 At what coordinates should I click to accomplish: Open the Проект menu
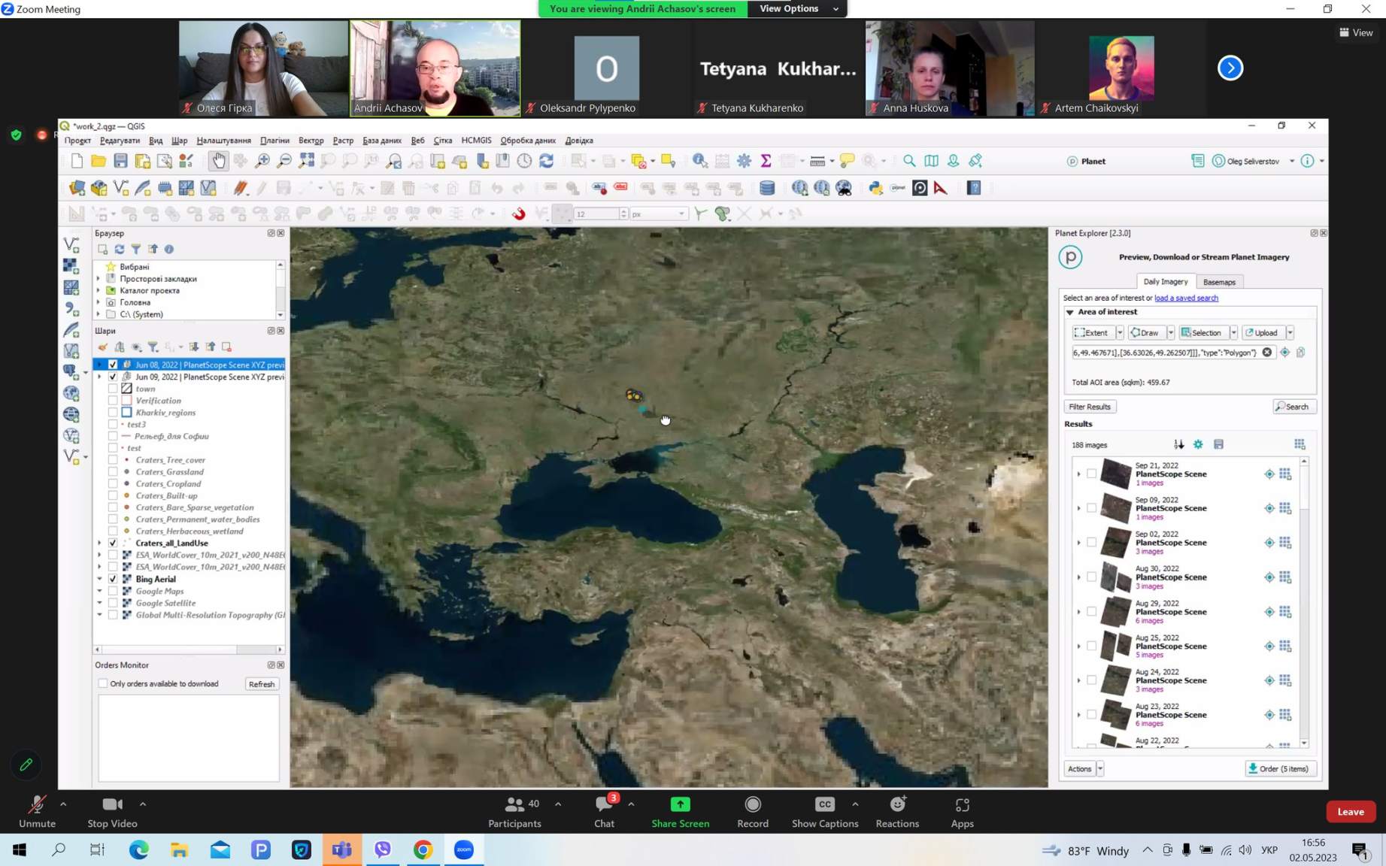pyautogui.click(x=77, y=141)
